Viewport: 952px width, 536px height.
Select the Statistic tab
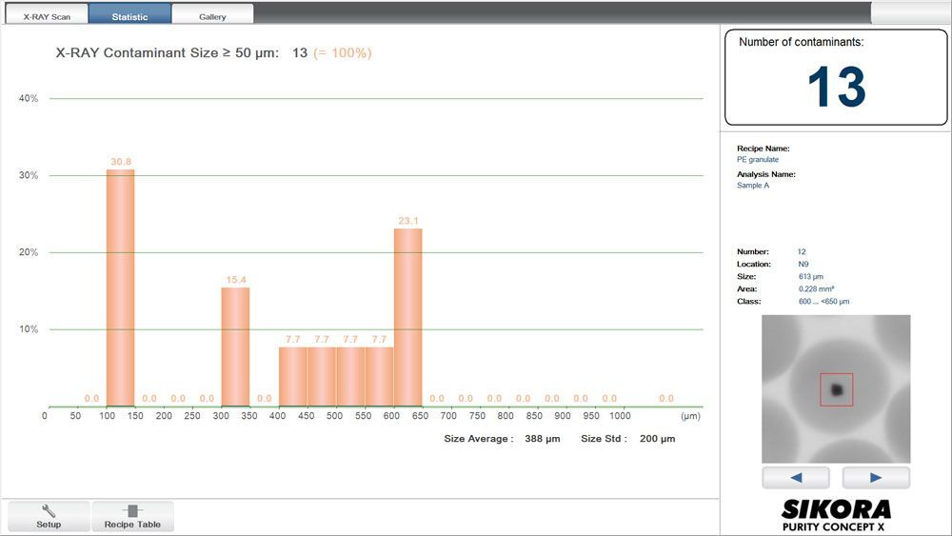(x=129, y=16)
